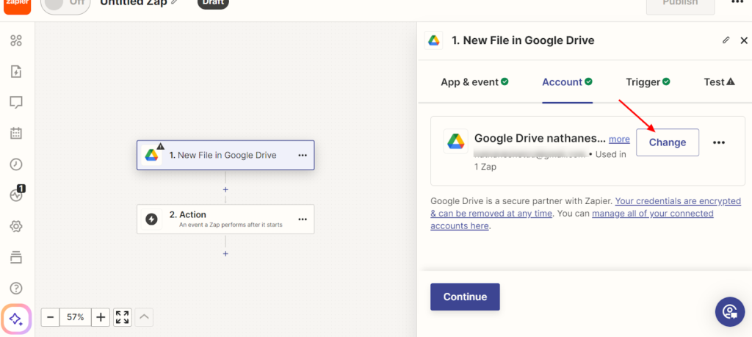Open the help question mark icon

(x=16, y=288)
